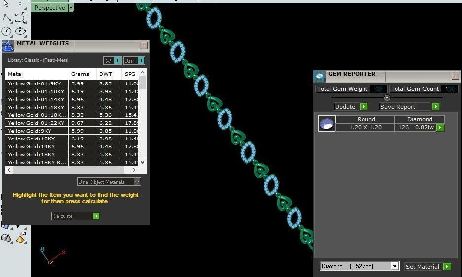Click the metal table horizontal scrollbar thumb
This screenshot has width=462, height=277.
[68, 170]
